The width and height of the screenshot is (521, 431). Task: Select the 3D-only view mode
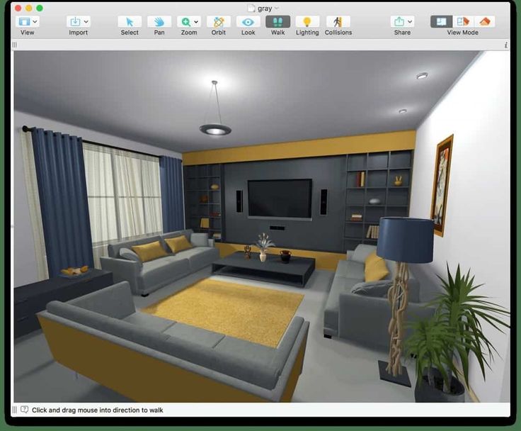484,22
